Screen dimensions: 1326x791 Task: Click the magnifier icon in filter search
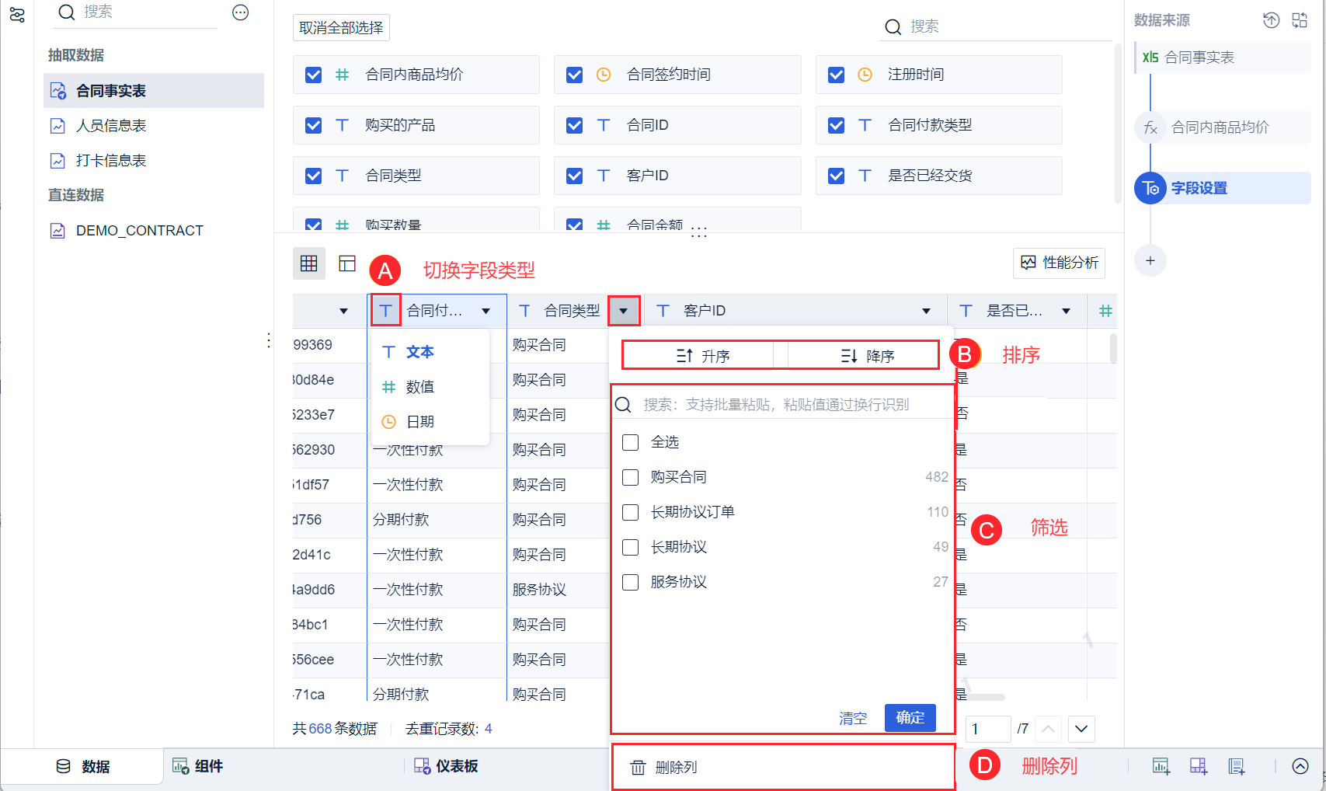(623, 405)
